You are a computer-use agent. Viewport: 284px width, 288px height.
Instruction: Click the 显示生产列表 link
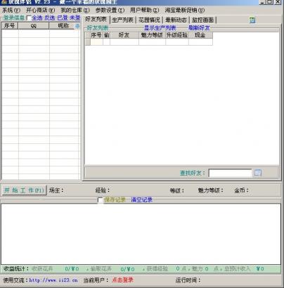click(x=160, y=28)
